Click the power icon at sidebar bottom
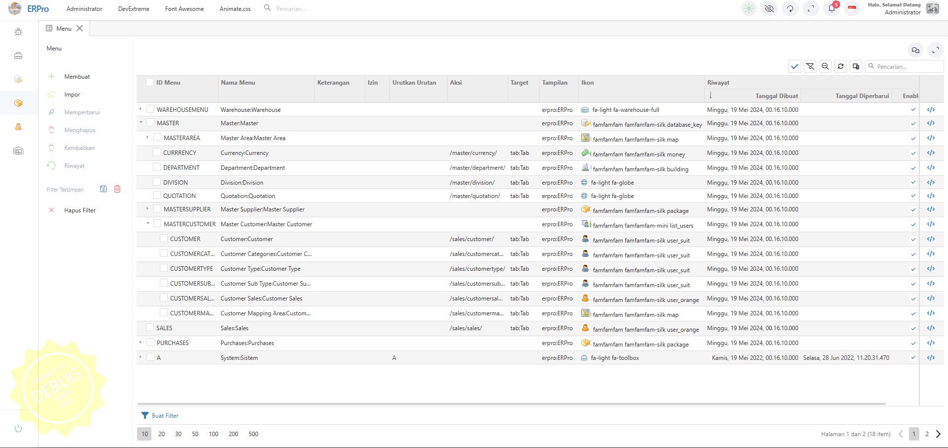Image resolution: width=948 pixels, height=448 pixels. coord(18,429)
